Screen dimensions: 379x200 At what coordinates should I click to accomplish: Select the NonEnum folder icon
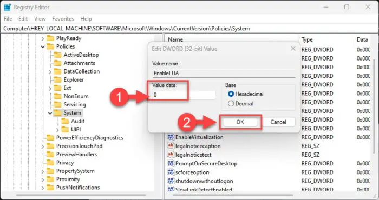click(57, 96)
